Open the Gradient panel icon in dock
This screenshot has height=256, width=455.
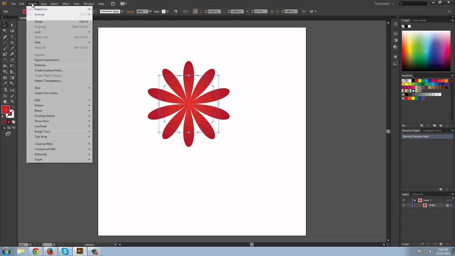coord(395,40)
